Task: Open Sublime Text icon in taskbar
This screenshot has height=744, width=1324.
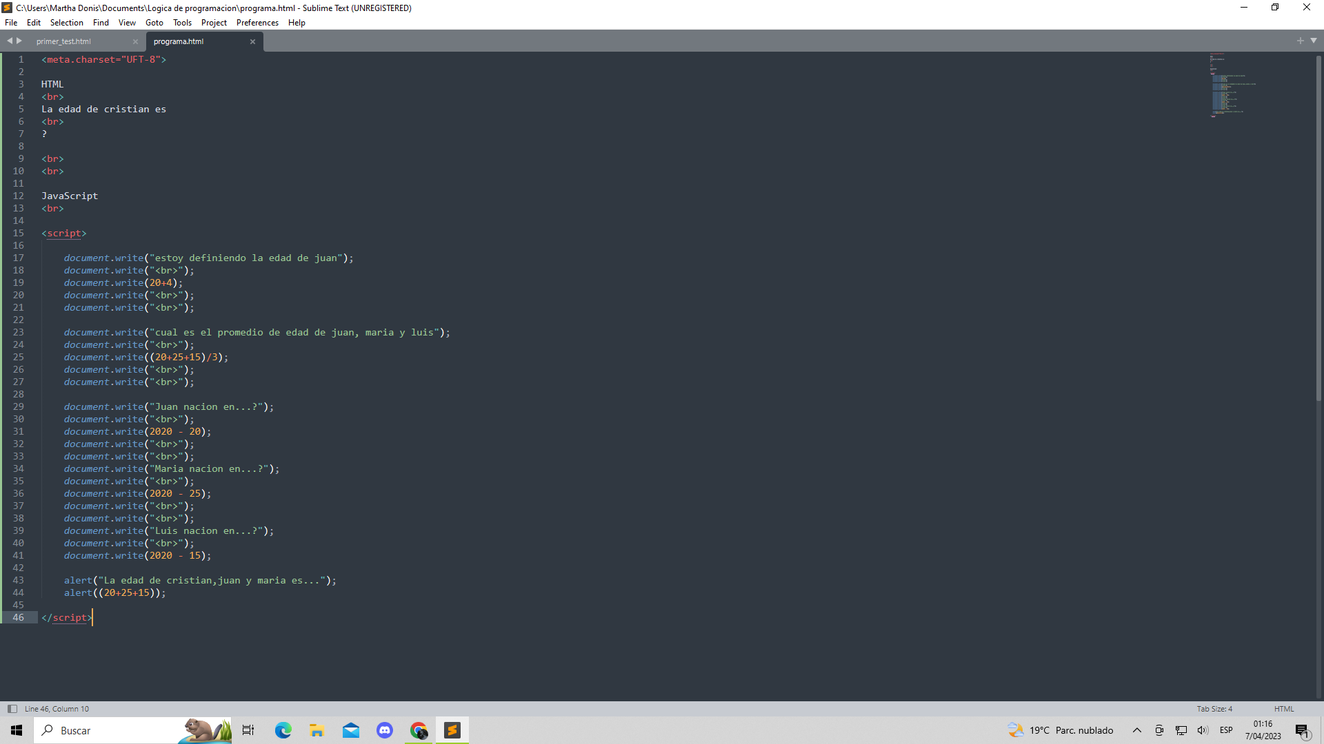Action: pyautogui.click(x=452, y=730)
